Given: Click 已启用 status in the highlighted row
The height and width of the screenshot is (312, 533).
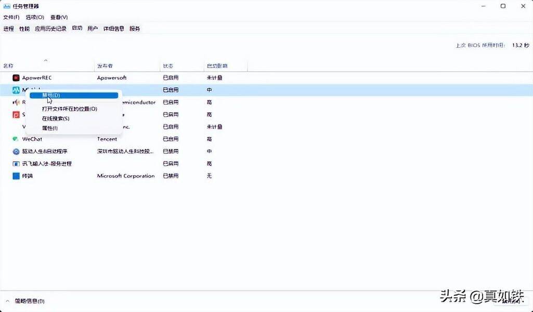Looking at the screenshot, I should click(x=171, y=90).
